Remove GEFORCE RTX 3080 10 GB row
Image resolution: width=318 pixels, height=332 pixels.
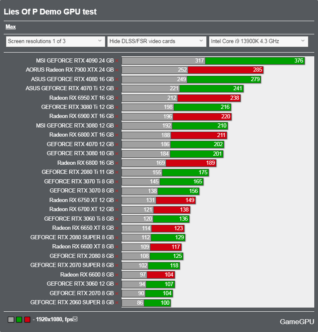(x=117, y=154)
